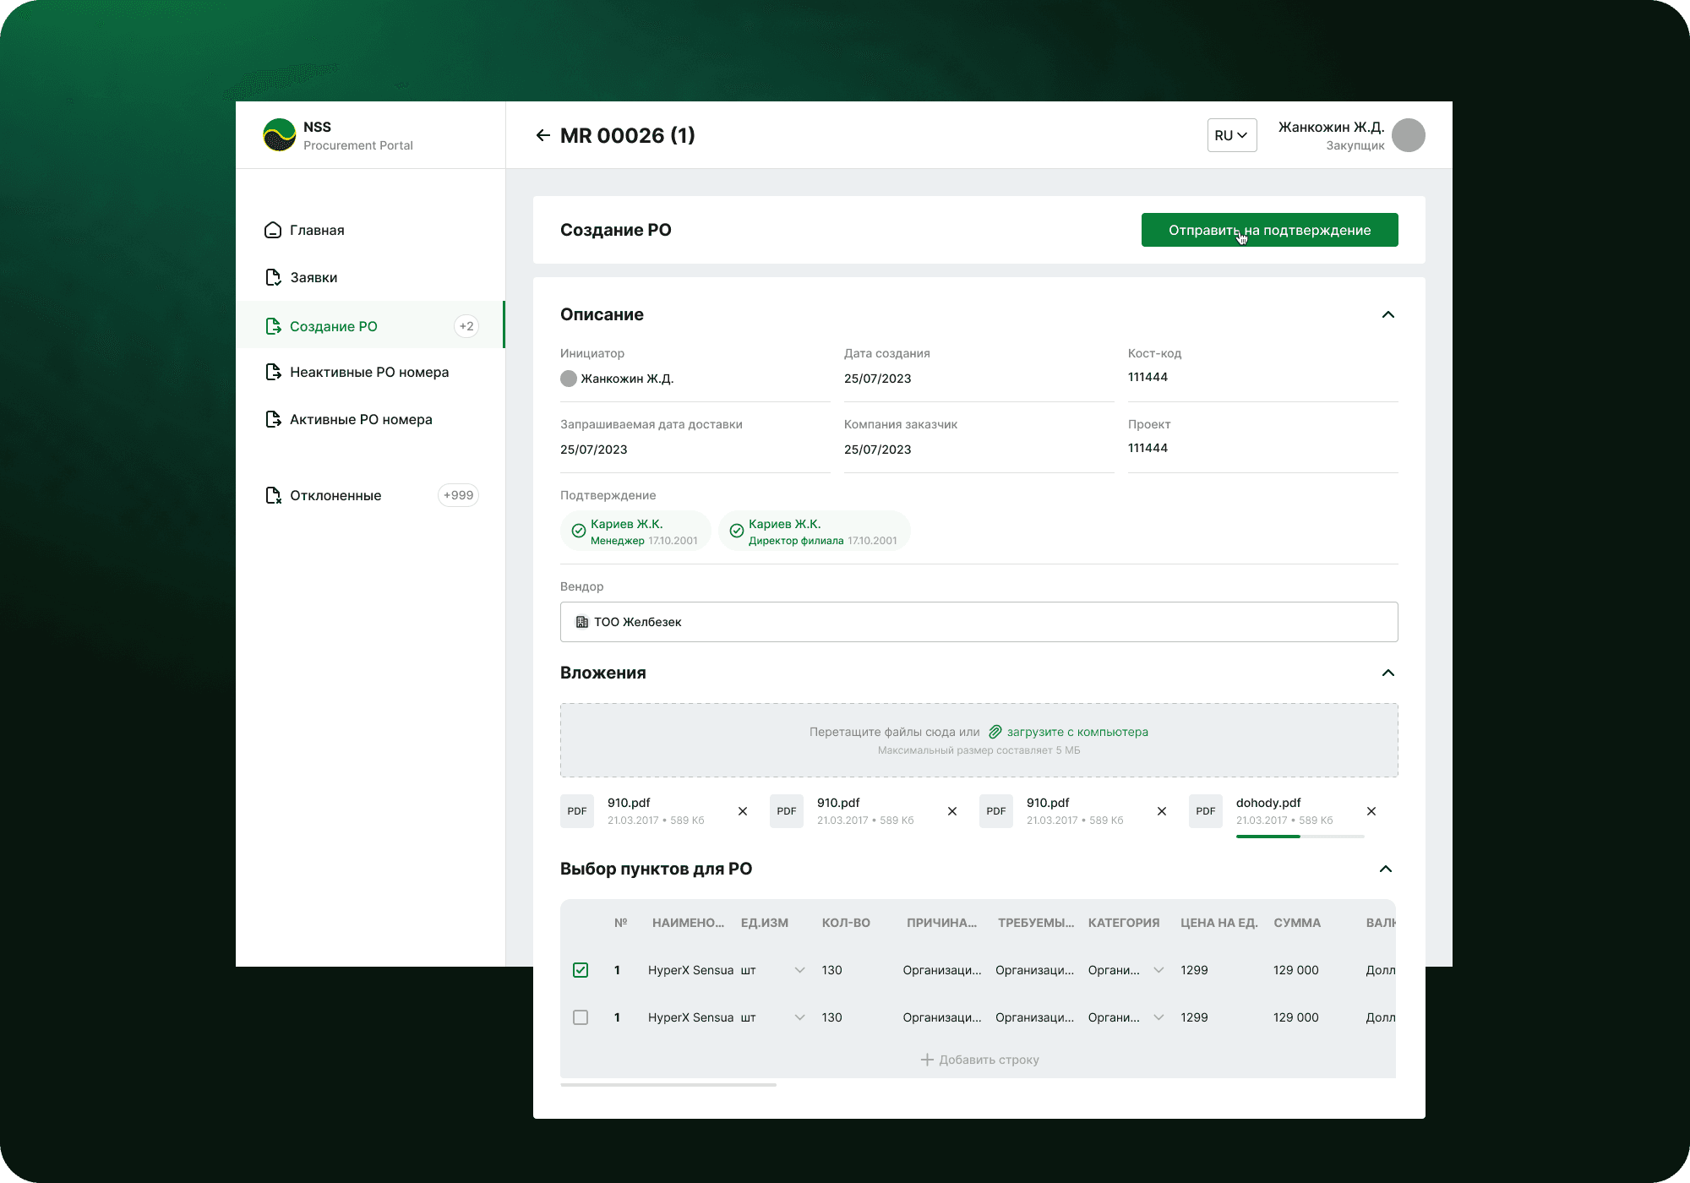1690x1183 pixels.
Task: Click the Вендор field with ТОО Желбезек
Action: pos(979,622)
